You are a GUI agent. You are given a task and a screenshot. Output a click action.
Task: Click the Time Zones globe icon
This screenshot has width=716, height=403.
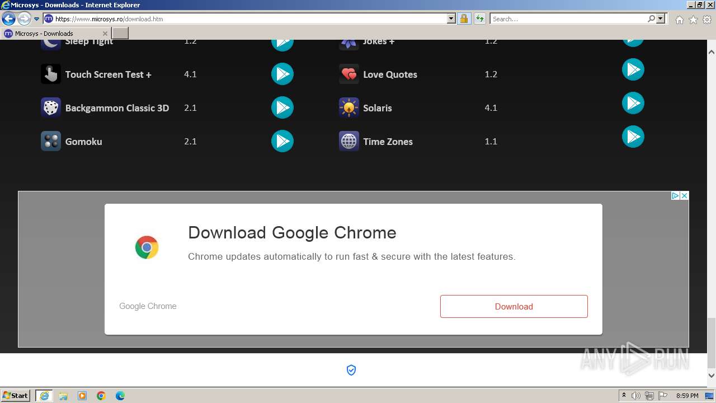pos(349,141)
